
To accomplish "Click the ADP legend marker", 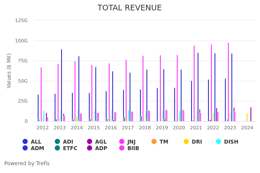I will [x=90, y=148].
